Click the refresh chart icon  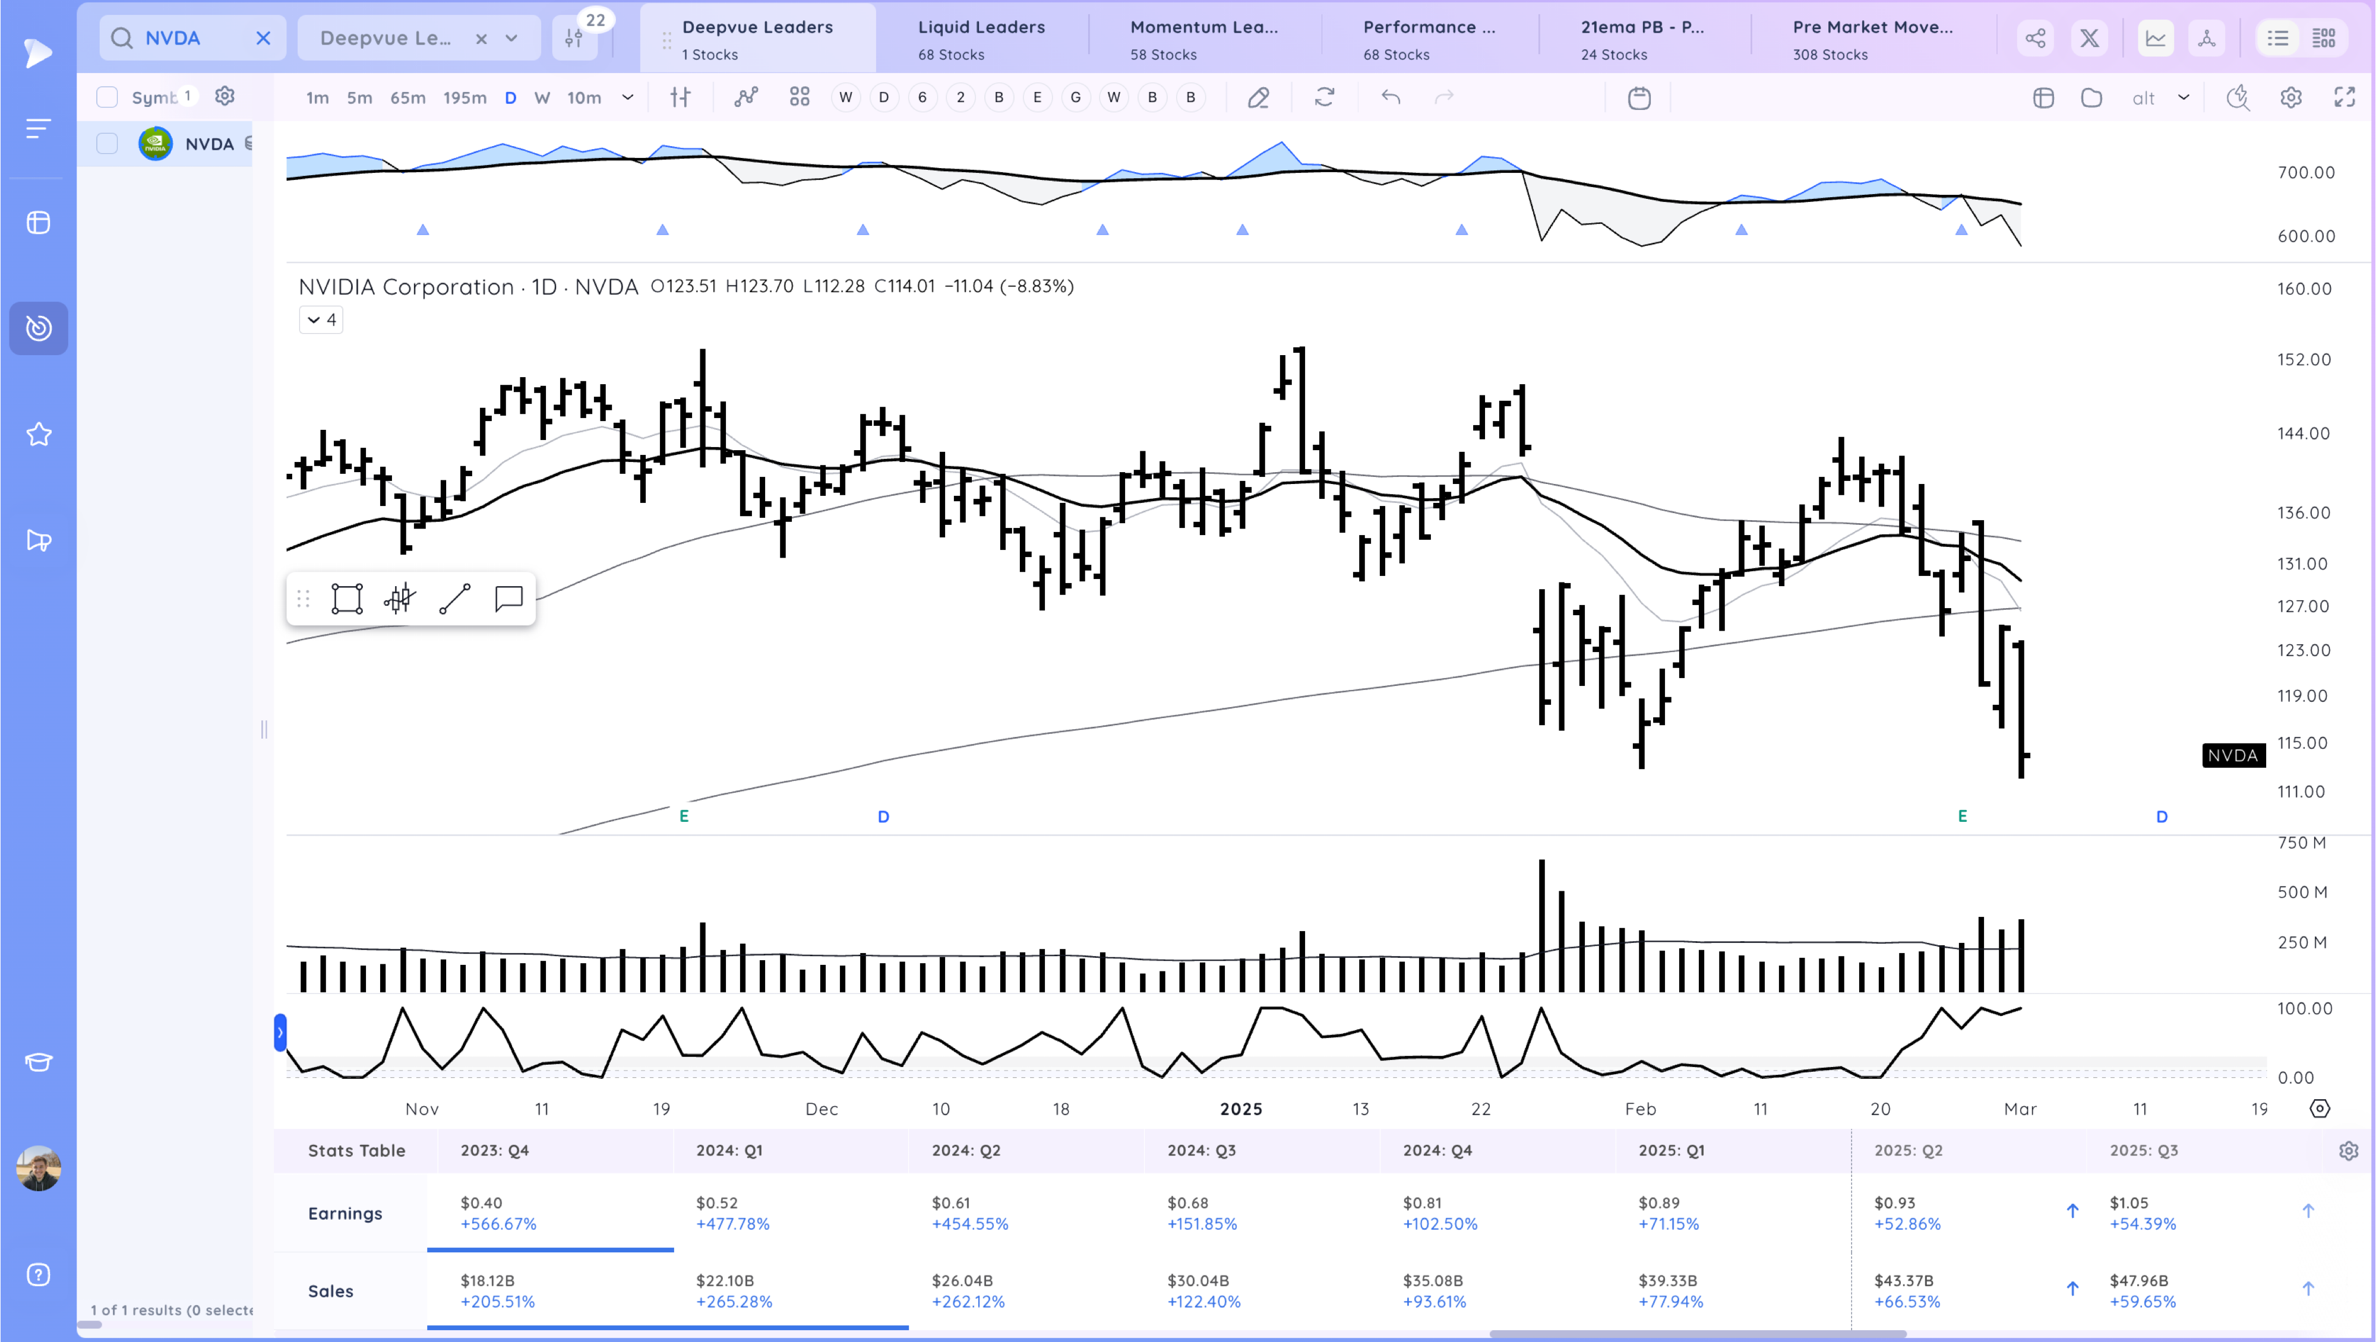[1325, 98]
